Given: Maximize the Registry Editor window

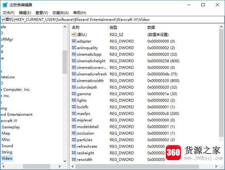Looking at the screenshot, I should (x=203, y=5).
